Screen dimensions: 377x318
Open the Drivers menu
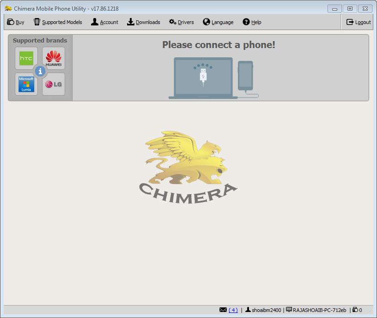pyautogui.click(x=181, y=22)
